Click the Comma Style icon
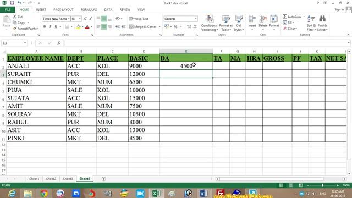 181,27
